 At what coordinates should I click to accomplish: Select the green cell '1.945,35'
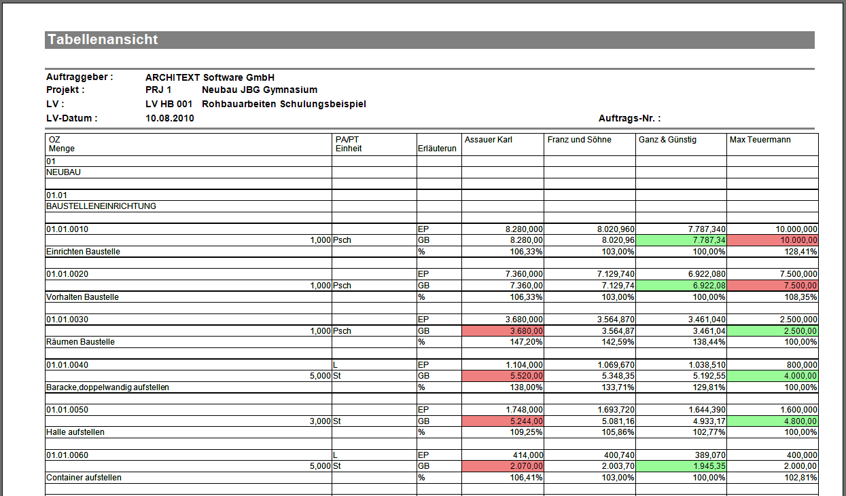(682, 466)
